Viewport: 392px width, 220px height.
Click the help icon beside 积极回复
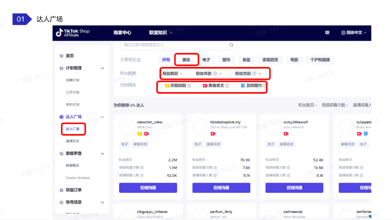pyautogui.click(x=189, y=86)
